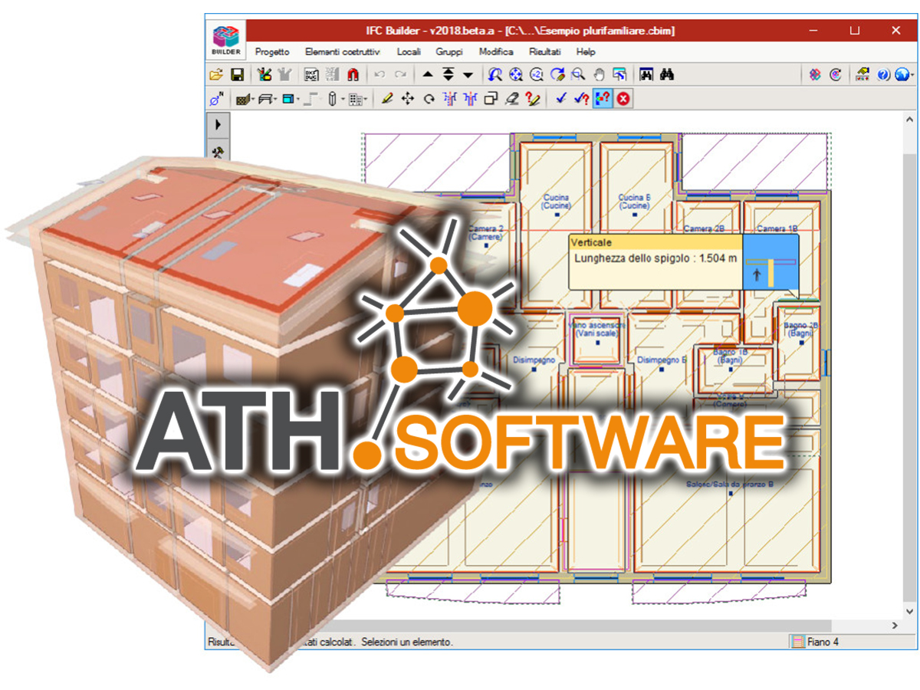Click the check mark with red question icon
The width and height of the screenshot is (920, 690).
pyautogui.click(x=581, y=99)
